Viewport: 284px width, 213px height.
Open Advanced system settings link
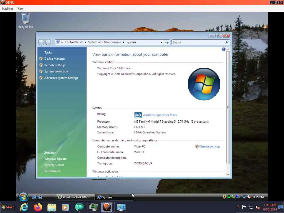[x=61, y=78]
